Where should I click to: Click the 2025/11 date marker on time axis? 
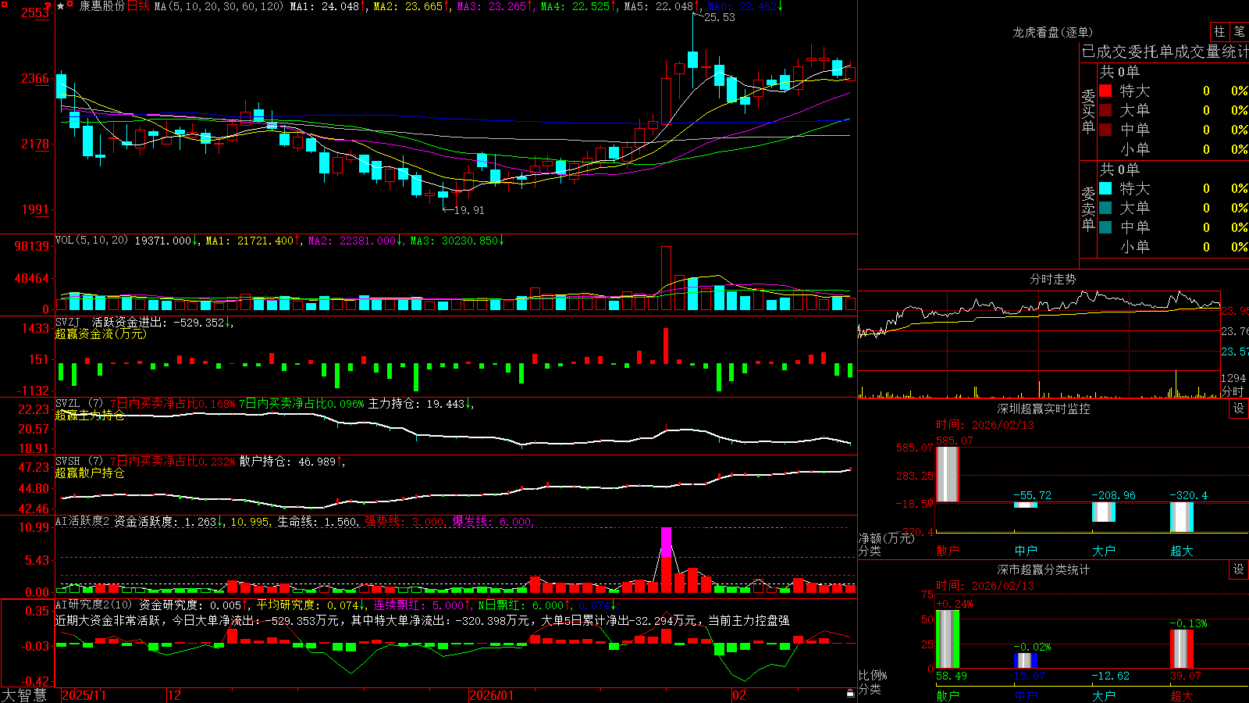84,695
